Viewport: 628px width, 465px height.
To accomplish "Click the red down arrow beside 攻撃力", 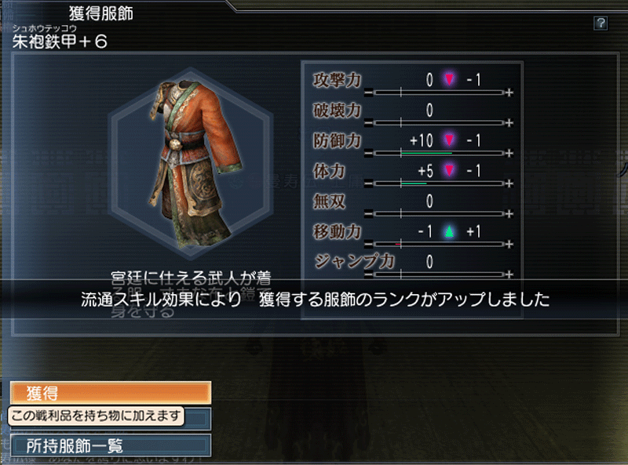I will [x=449, y=79].
